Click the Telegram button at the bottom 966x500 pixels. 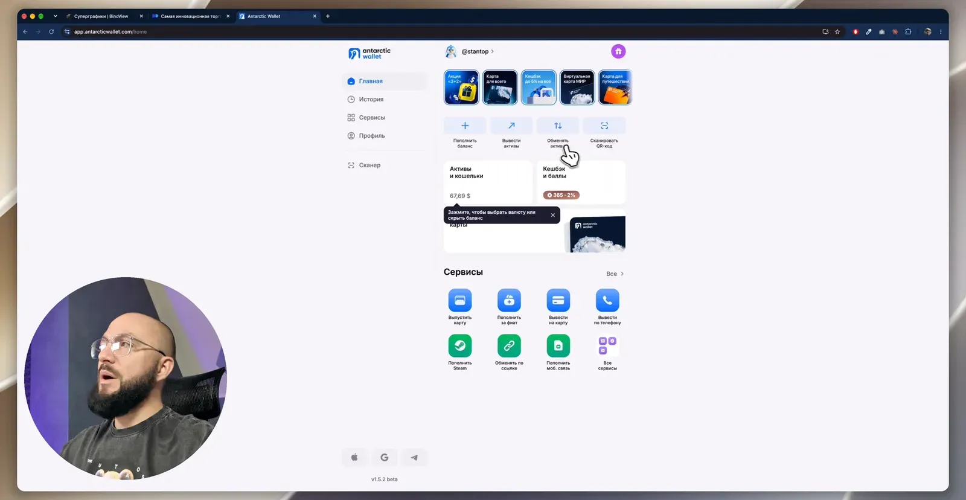tap(414, 458)
